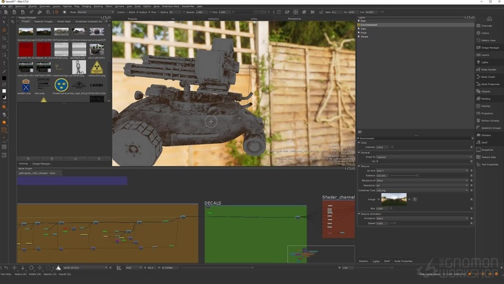This screenshot has height=284, width=504.
Task: Collapse the Texture section expander
Action: [359, 166]
